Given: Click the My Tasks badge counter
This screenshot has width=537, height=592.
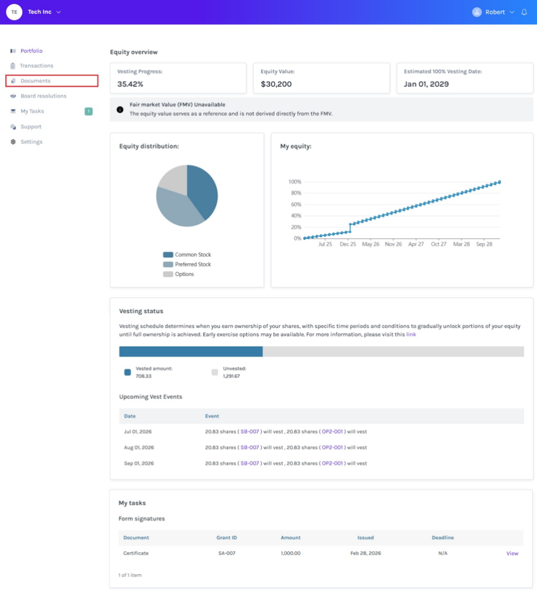Looking at the screenshot, I should 88,112.
